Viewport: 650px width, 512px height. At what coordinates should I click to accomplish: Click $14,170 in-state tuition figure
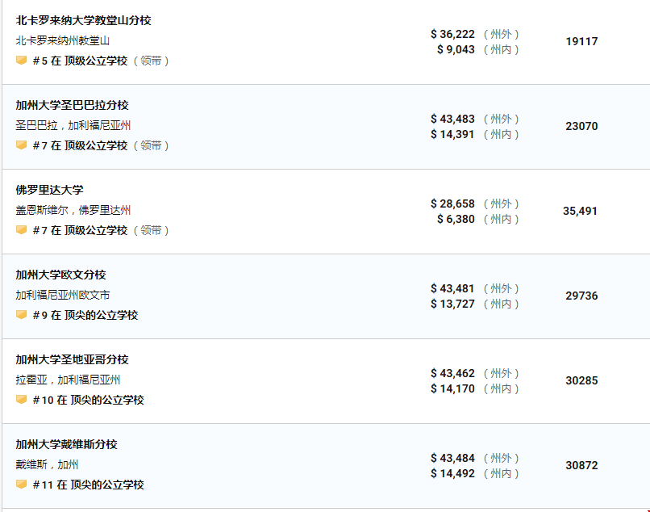click(x=452, y=388)
